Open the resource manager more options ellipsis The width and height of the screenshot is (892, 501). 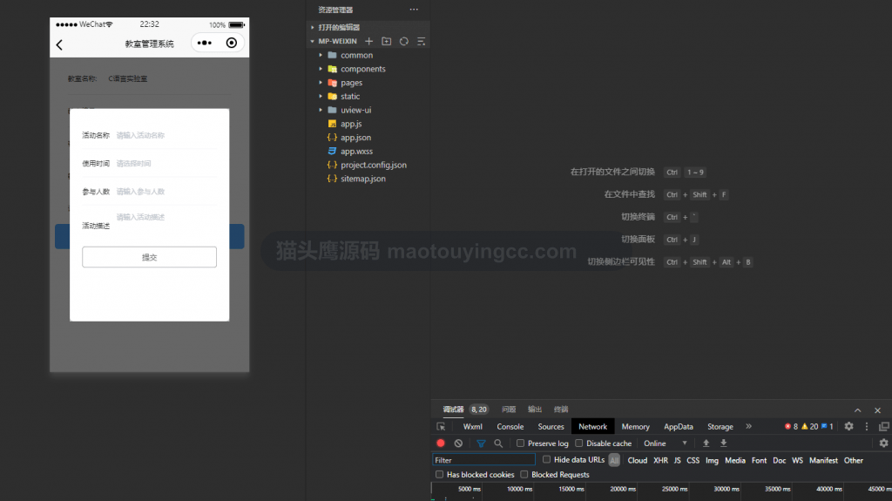pyautogui.click(x=414, y=10)
